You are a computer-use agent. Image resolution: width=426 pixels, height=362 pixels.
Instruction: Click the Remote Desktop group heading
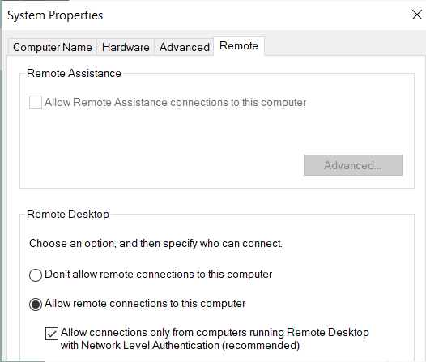(68, 215)
